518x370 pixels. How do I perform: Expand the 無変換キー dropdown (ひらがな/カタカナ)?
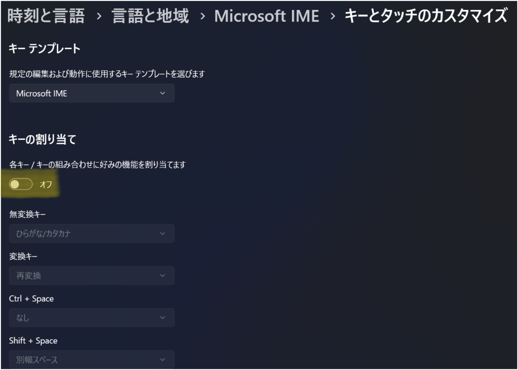(92, 233)
